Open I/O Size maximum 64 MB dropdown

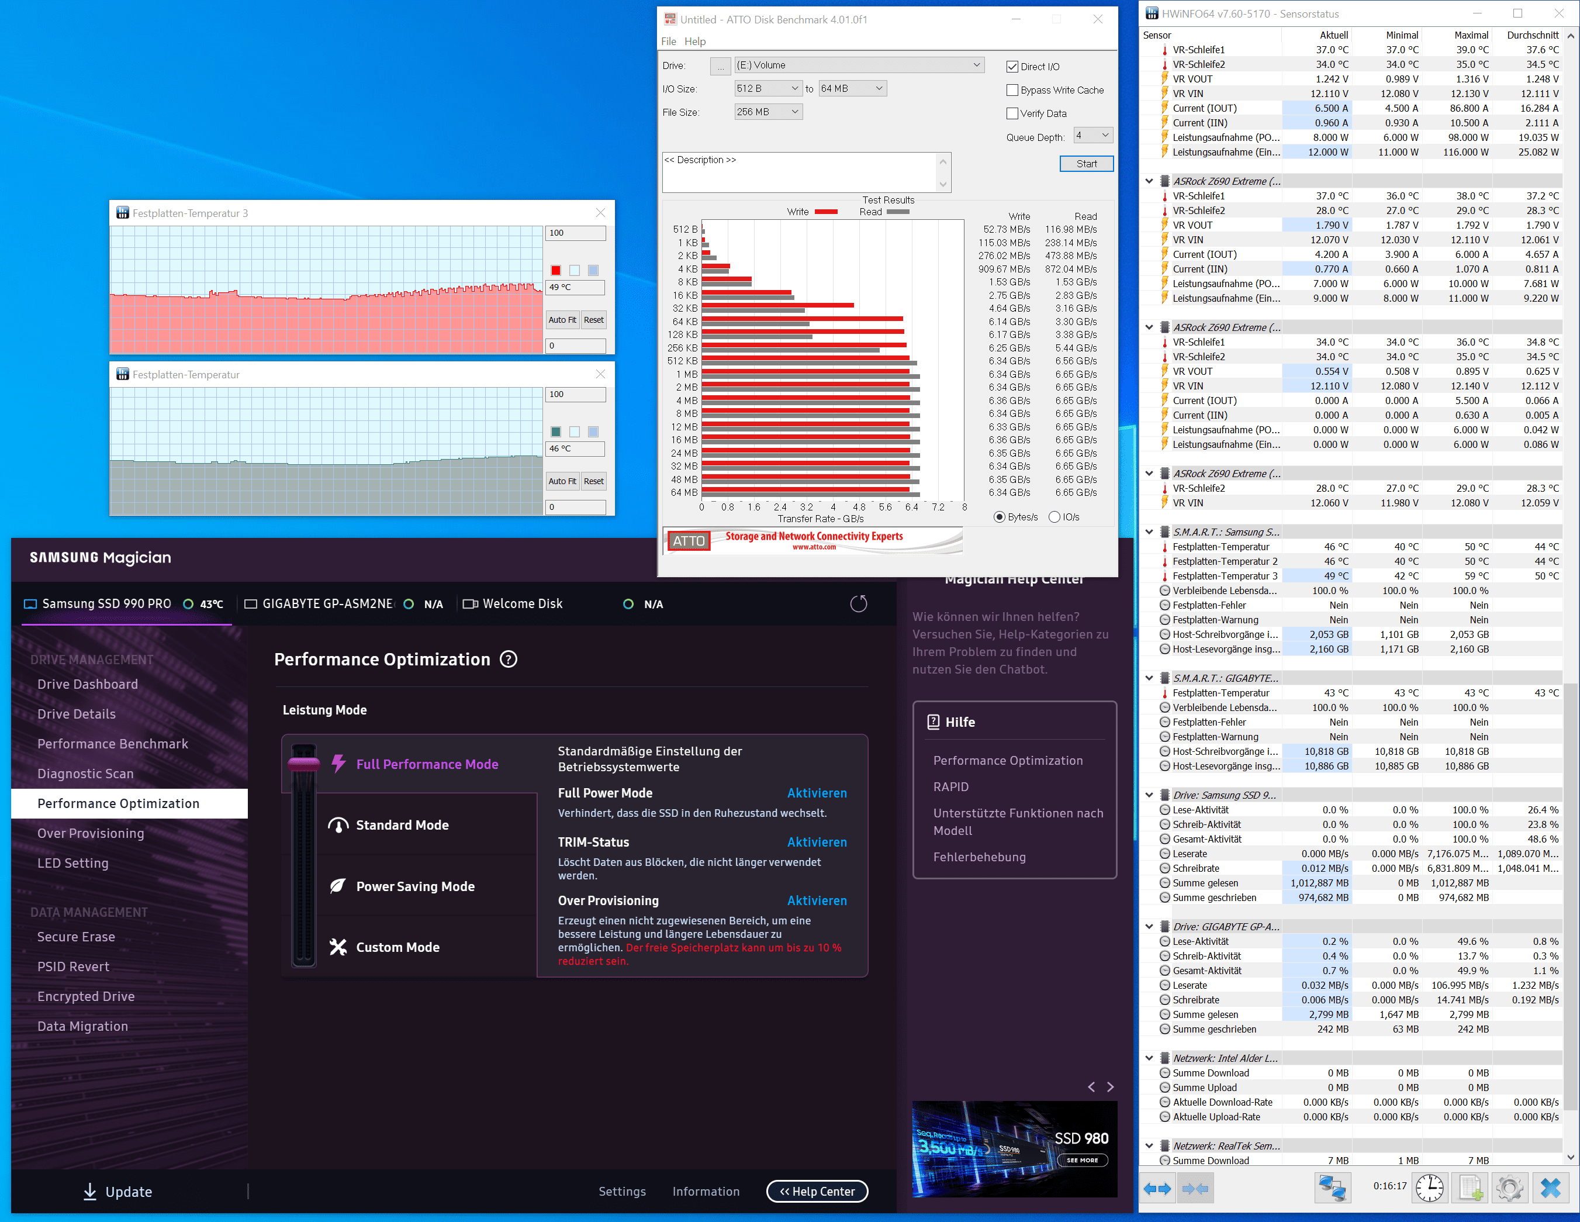point(852,88)
